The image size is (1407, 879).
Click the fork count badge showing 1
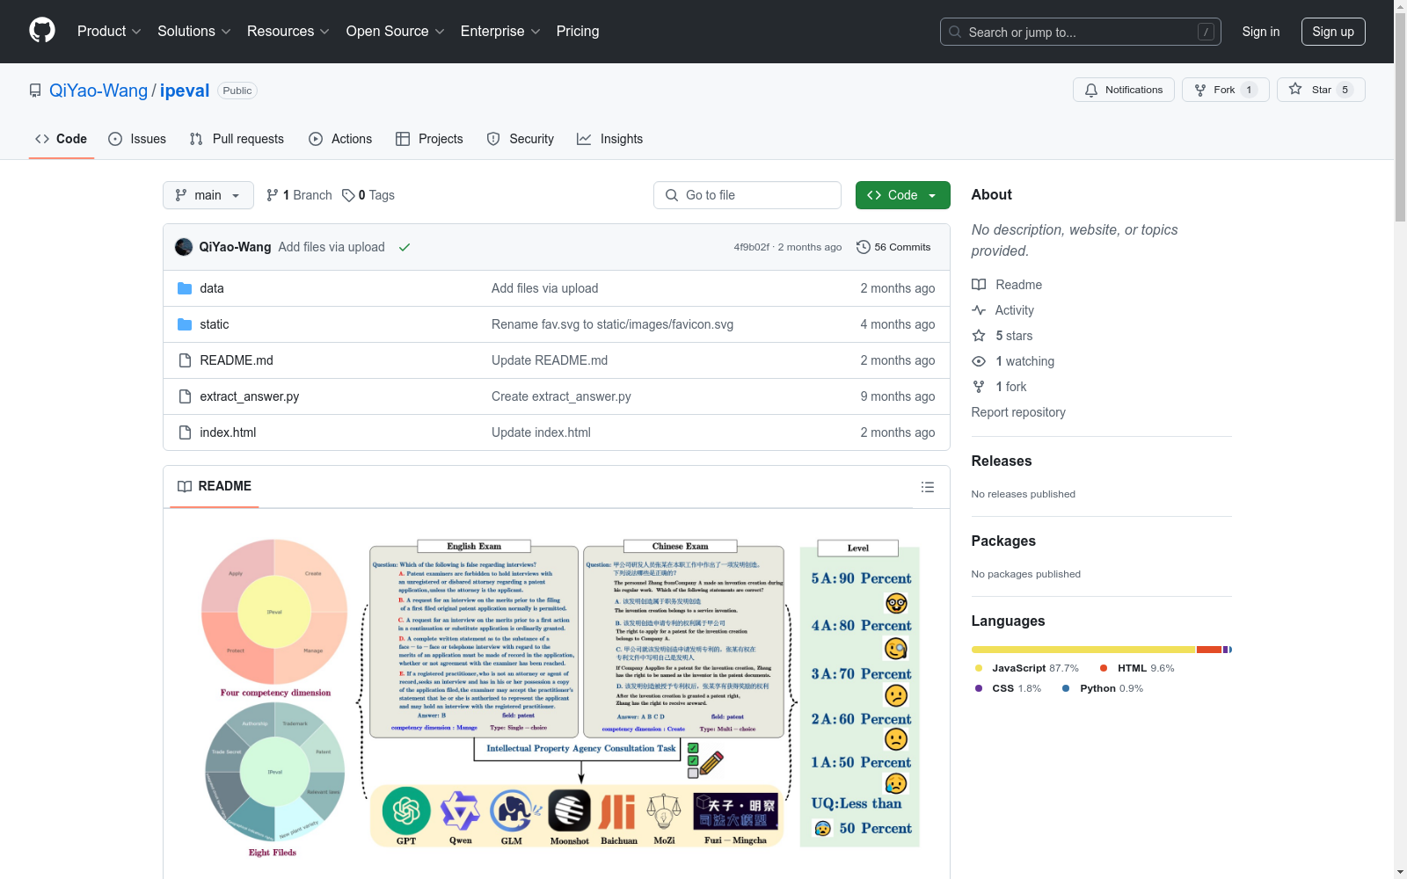pos(1249,90)
